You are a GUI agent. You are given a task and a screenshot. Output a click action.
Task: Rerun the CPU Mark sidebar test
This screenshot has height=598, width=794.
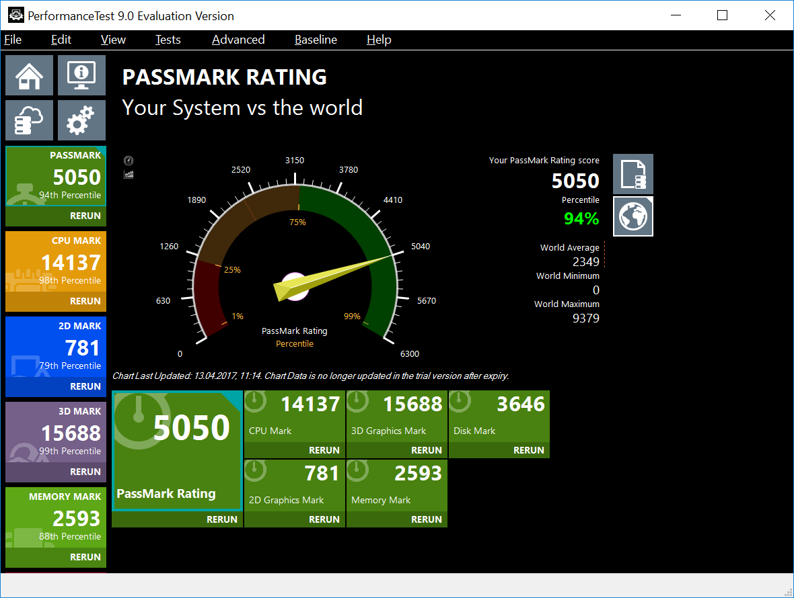[85, 301]
